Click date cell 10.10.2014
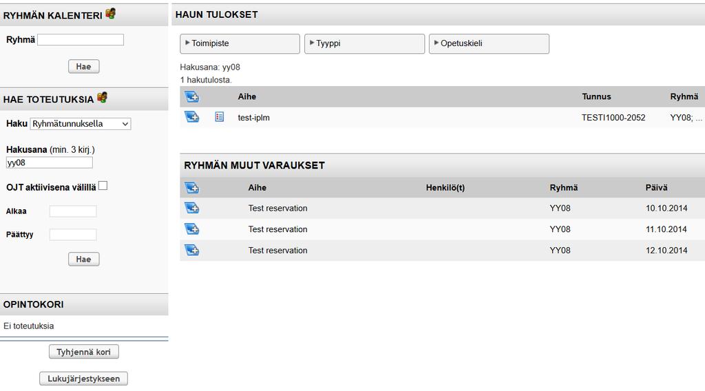The width and height of the screenshot is (705, 391). pyautogui.click(x=666, y=208)
